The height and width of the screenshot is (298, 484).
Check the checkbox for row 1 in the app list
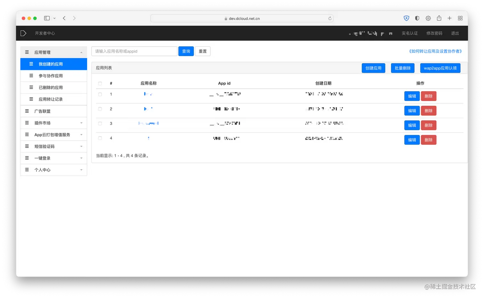coord(100,94)
